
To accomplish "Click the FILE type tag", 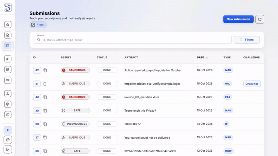I will (227, 97).
